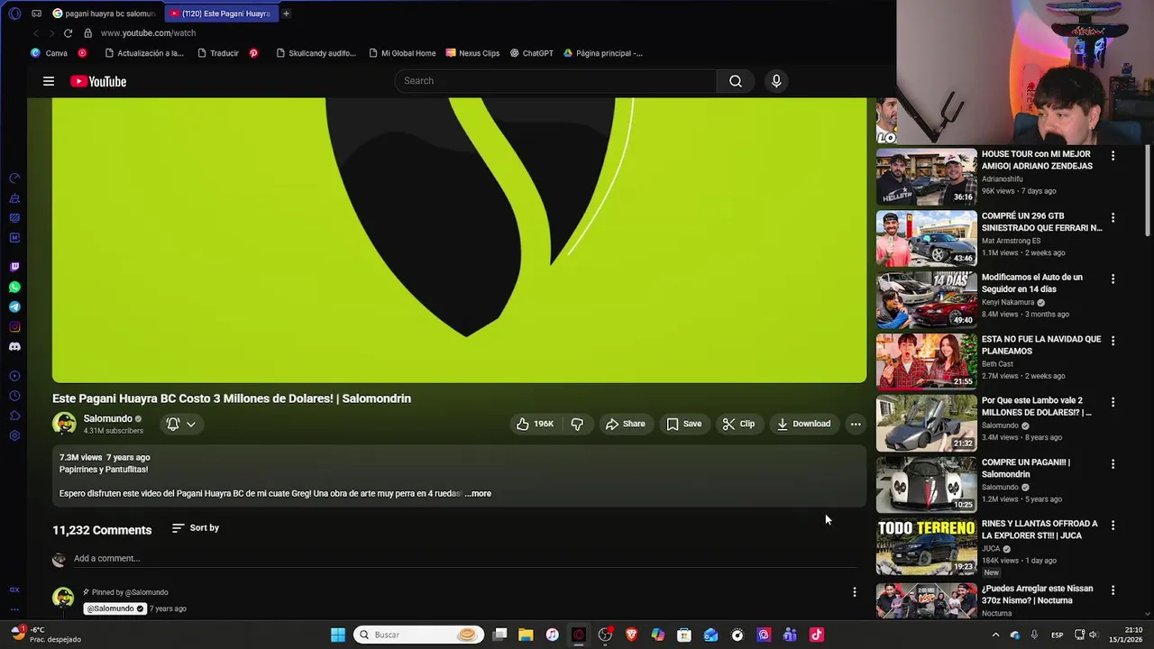Open options menu for NAVIDAD video

pos(1113,341)
